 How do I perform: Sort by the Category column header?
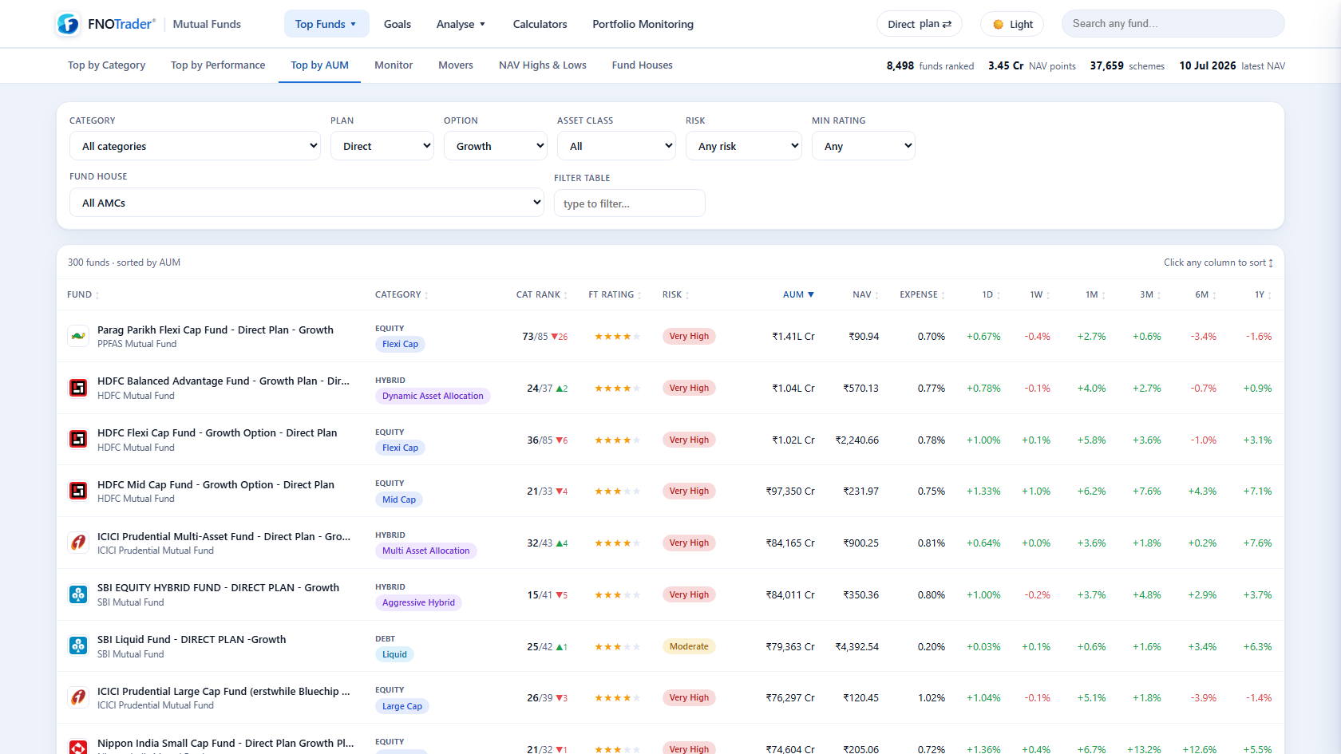coord(402,294)
